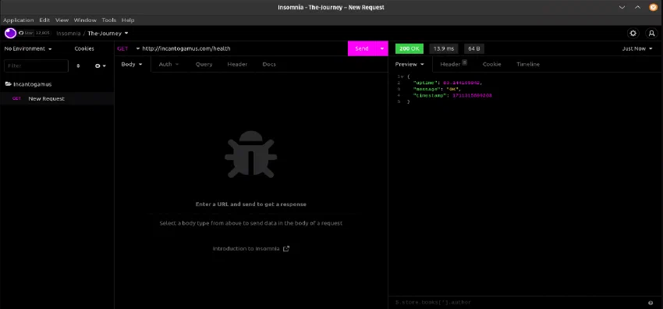
Task: Switch to the response Header tab
Action: click(453, 64)
